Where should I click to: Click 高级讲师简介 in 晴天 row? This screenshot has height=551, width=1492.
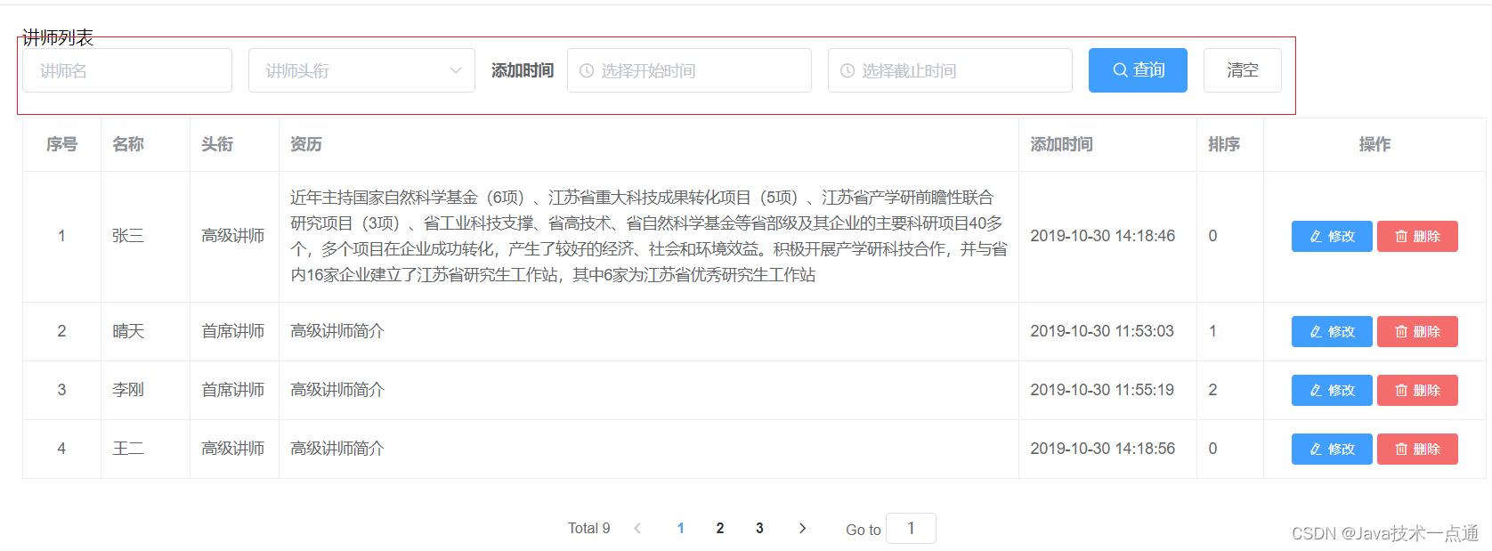(x=337, y=331)
